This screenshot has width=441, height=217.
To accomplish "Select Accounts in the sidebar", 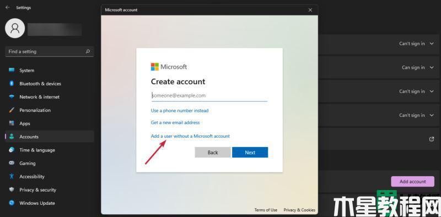I will tap(50, 137).
